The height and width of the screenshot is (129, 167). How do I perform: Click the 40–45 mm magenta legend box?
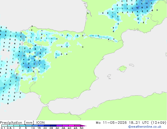click(71, 126)
